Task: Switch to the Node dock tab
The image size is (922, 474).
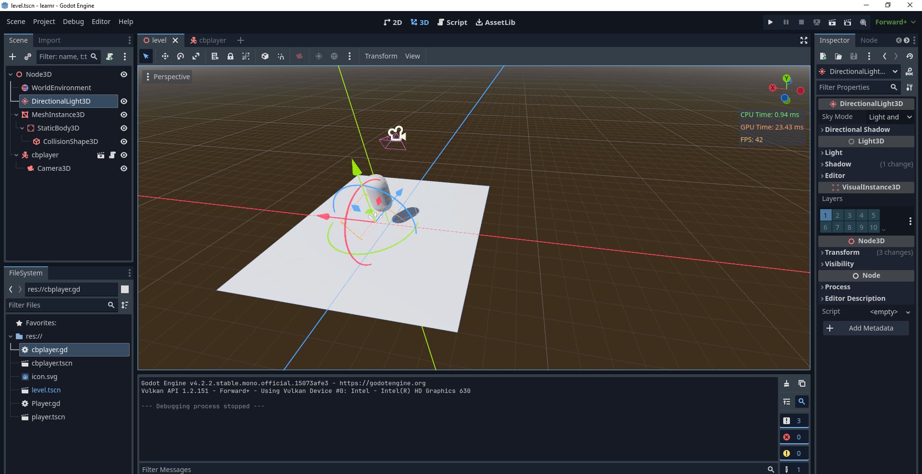Action: [869, 40]
